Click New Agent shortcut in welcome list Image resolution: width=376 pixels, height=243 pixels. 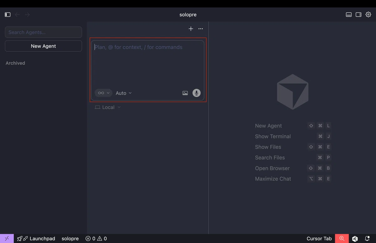click(x=268, y=126)
